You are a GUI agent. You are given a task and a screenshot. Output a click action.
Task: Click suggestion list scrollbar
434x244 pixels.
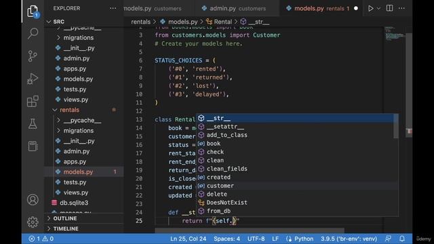[x=396, y=126]
